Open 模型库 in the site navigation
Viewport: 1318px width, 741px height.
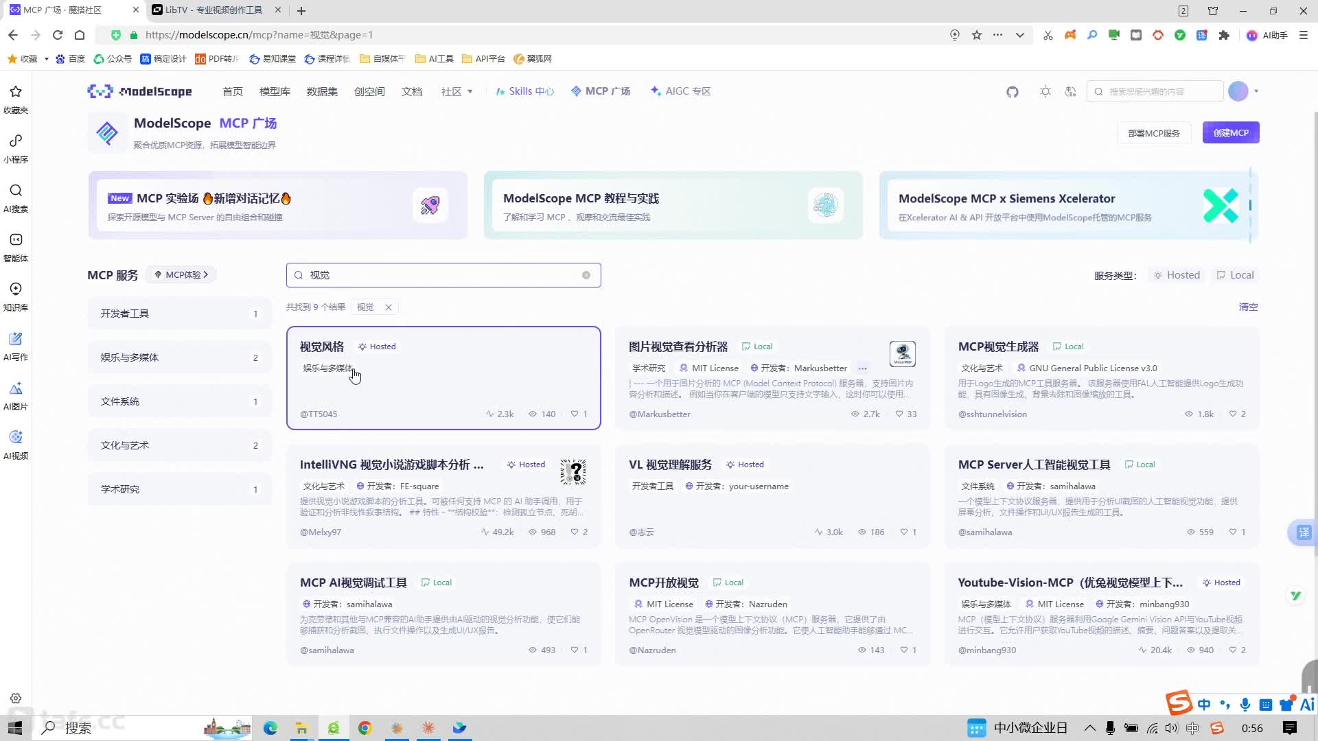[x=275, y=91]
